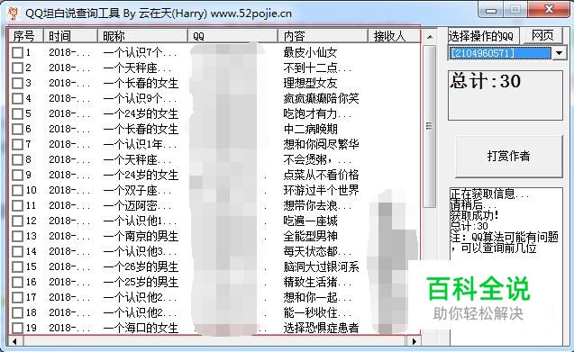Click nickname 一个26岁的男生 in row 15
The height and width of the screenshot is (352, 574).
(141, 266)
